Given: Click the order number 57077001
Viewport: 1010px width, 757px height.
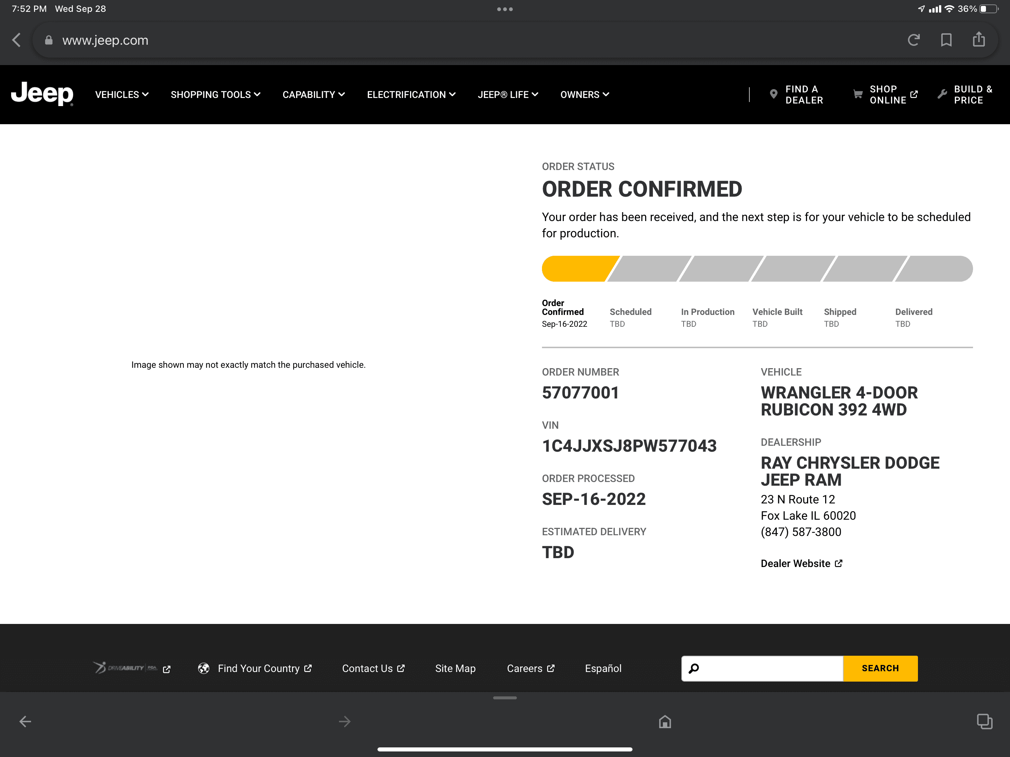Looking at the screenshot, I should pos(580,393).
